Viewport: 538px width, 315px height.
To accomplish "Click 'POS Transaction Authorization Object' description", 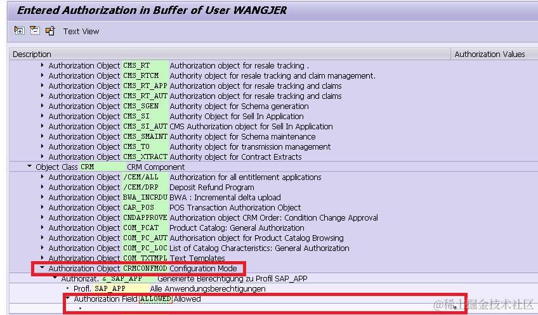I will pos(235,207).
